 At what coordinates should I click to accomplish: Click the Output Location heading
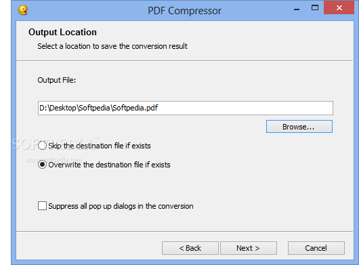tap(62, 32)
